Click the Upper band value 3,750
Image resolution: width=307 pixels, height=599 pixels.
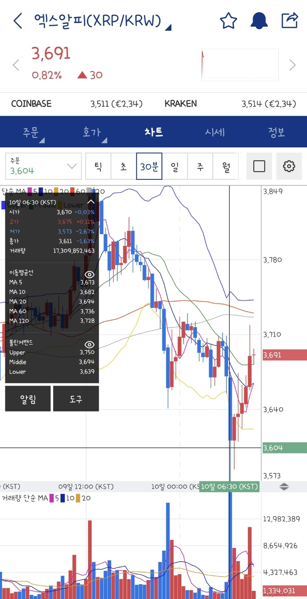[87, 353]
